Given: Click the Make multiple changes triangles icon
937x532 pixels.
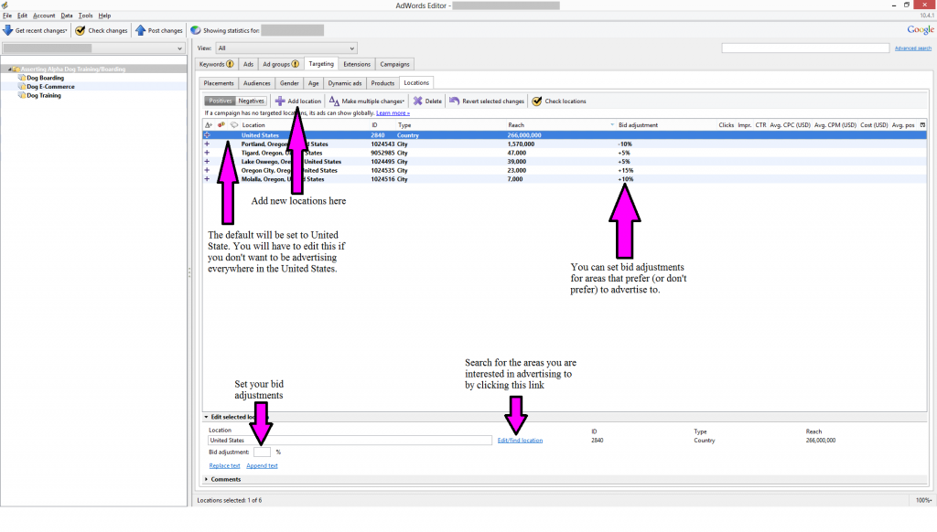Looking at the screenshot, I should (x=334, y=101).
